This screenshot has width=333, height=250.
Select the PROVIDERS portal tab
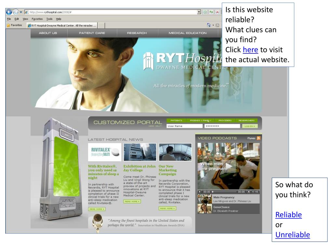tap(225, 120)
